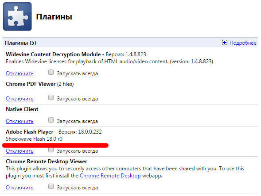Disable Native Client via Отключить link
The height and width of the screenshot is (196, 261).
(19, 121)
